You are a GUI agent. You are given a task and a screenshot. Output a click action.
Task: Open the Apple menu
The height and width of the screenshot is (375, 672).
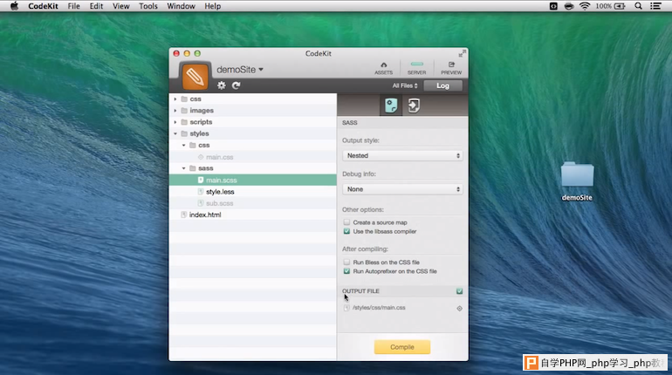[14, 6]
